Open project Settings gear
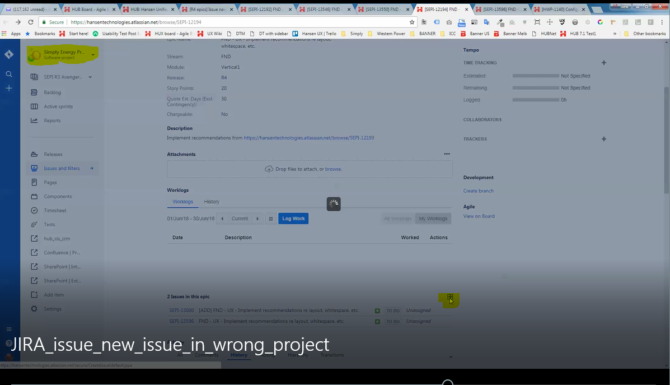Viewport: 670px width, 385px height. pos(34,309)
